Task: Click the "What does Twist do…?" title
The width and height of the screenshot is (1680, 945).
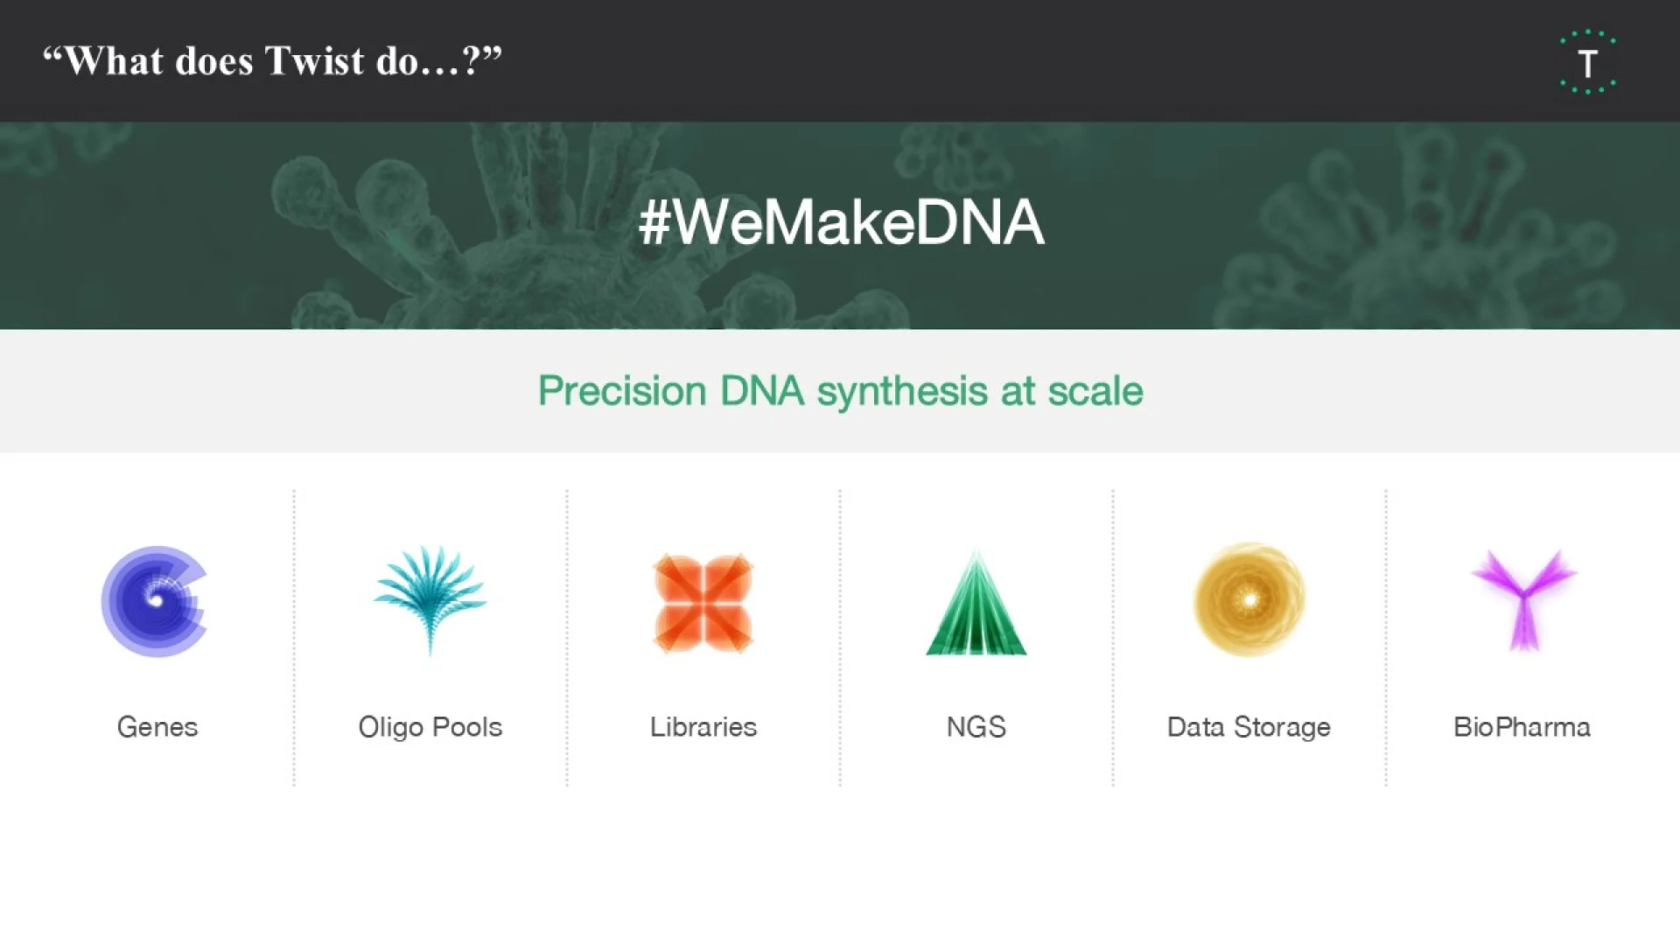Action: (273, 61)
